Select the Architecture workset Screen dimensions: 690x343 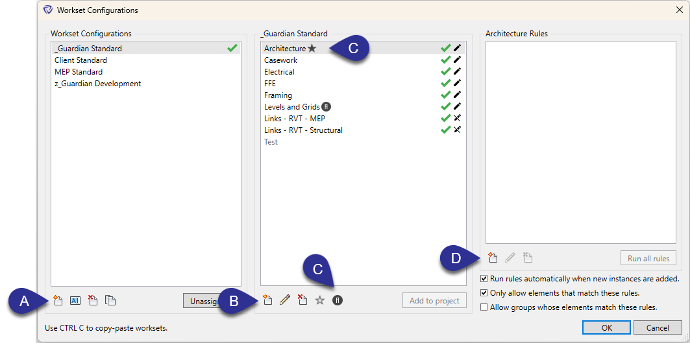click(x=363, y=49)
